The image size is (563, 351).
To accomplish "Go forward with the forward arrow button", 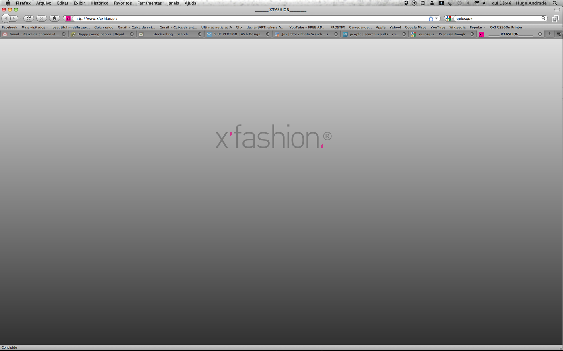I will [14, 18].
